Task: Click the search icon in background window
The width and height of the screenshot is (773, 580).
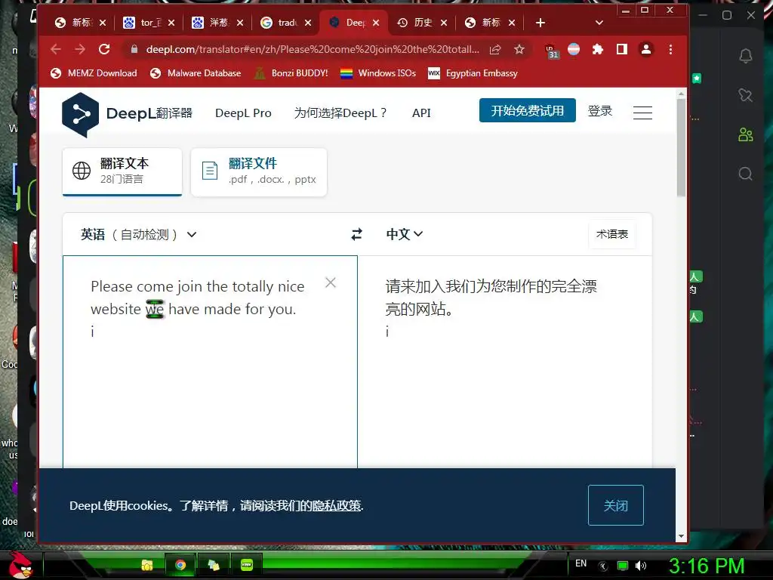Action: (x=745, y=174)
